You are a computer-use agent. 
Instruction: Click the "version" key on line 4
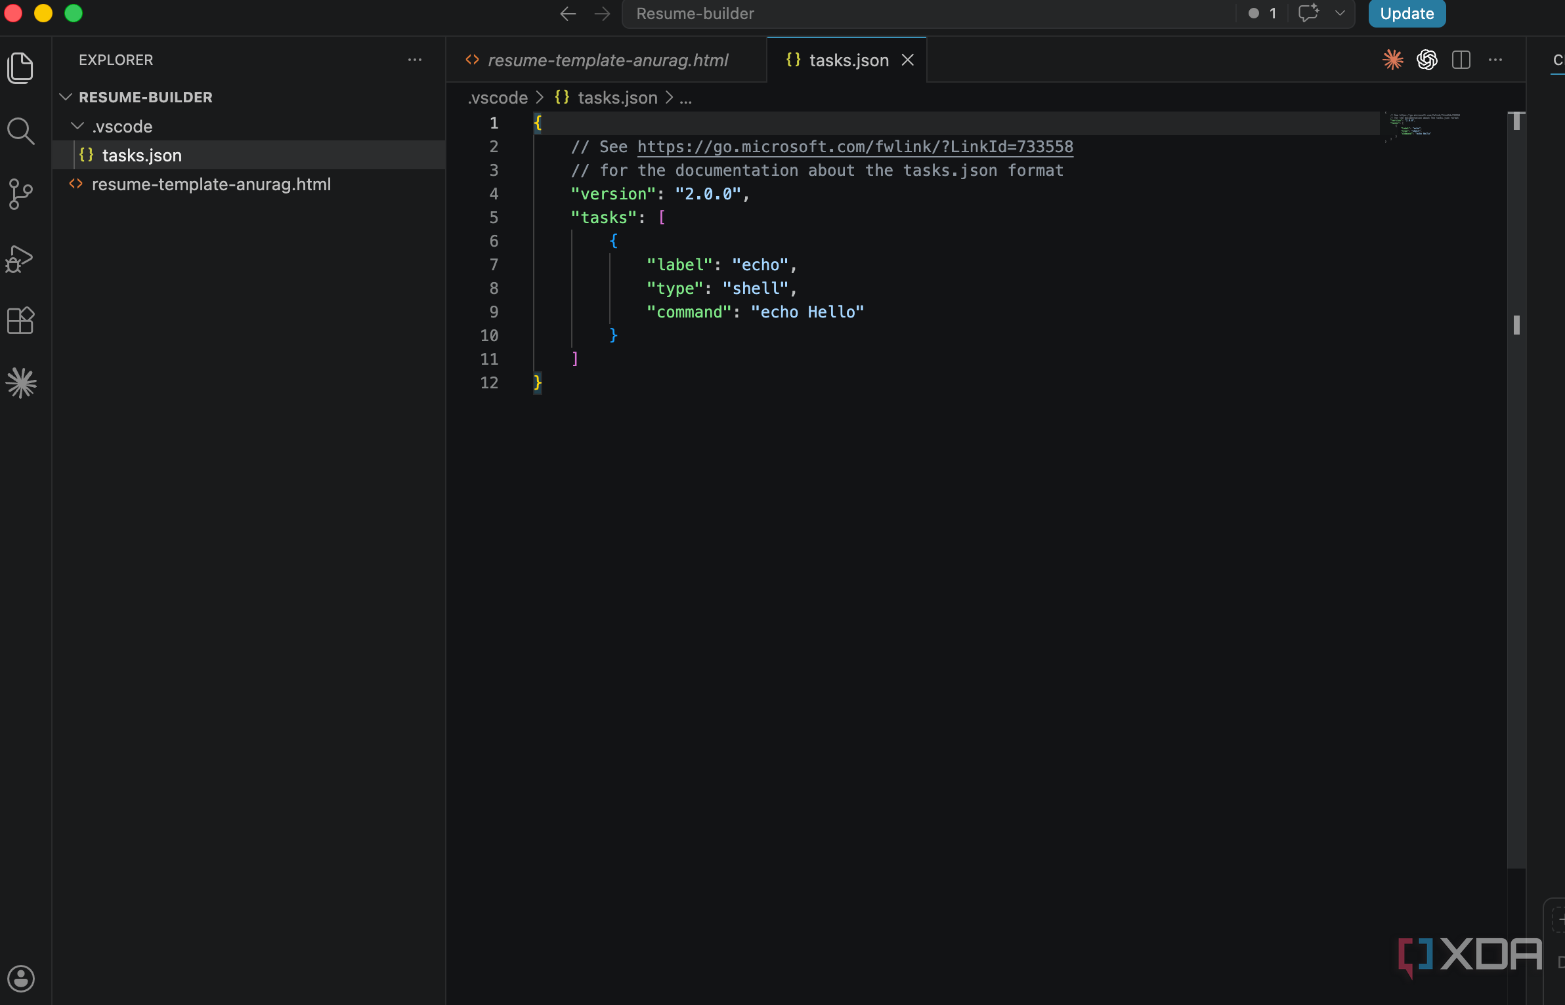tap(613, 194)
